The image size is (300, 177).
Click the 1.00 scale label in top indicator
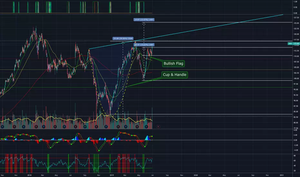295,2
